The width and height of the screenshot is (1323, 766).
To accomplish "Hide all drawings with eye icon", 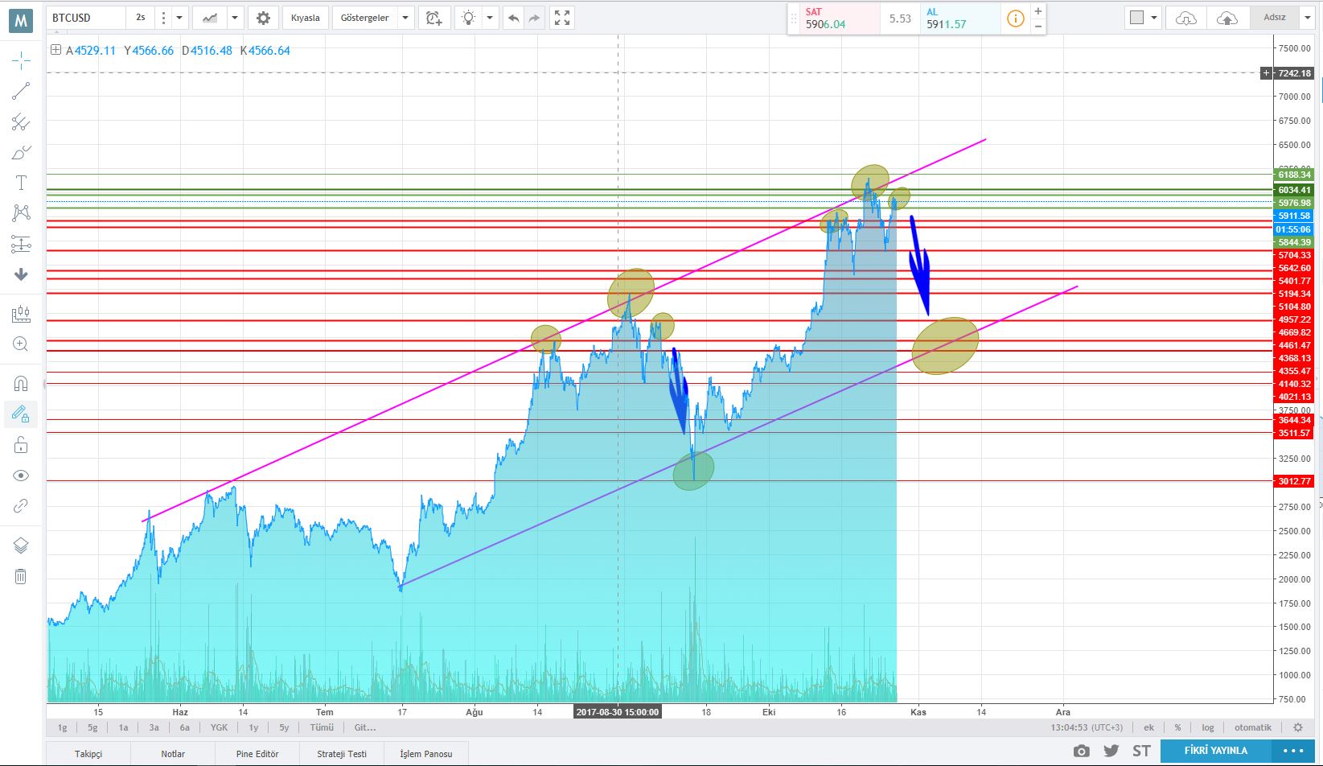I will [x=21, y=476].
